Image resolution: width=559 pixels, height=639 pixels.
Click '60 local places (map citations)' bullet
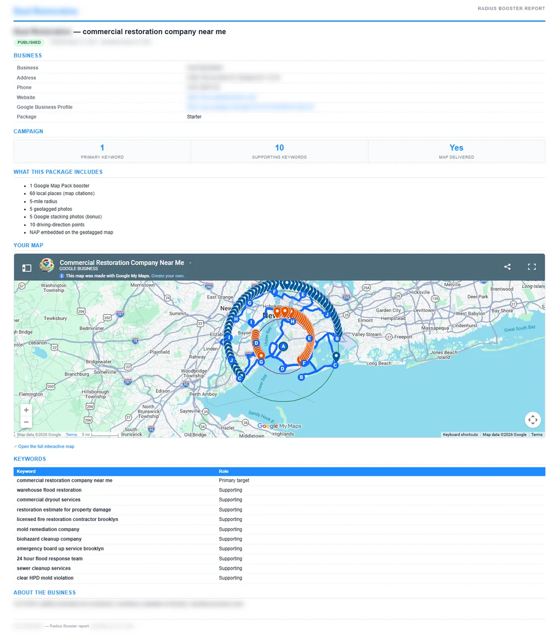[62, 193]
